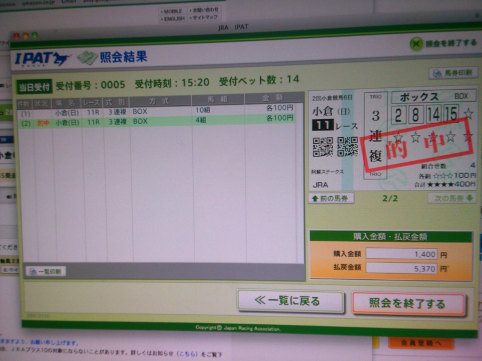Open ENGLISH link in background page
The width and height of the screenshot is (482, 361).
pyautogui.click(x=173, y=19)
